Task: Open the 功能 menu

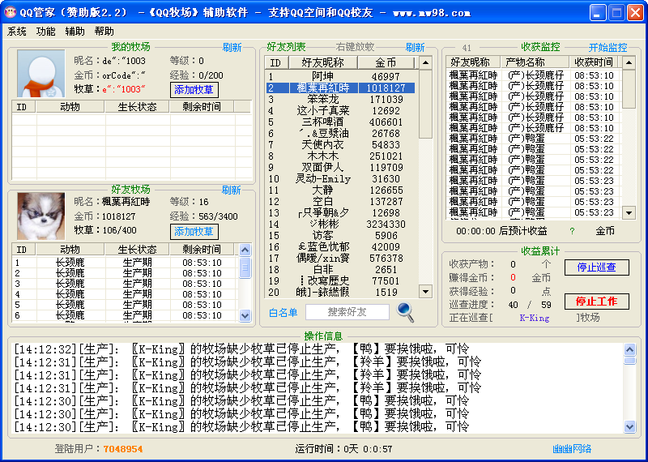Action: [46, 32]
